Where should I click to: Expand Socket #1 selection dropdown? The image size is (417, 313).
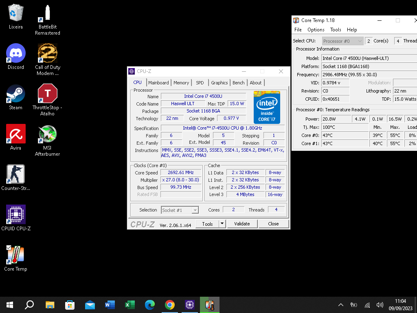[x=180, y=210]
